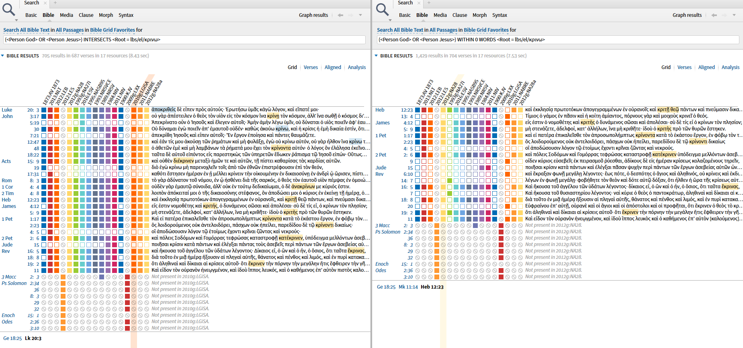Switch to Media search tab in right panel
Image resolution: width=743 pixels, height=348 pixels.
pos(440,15)
